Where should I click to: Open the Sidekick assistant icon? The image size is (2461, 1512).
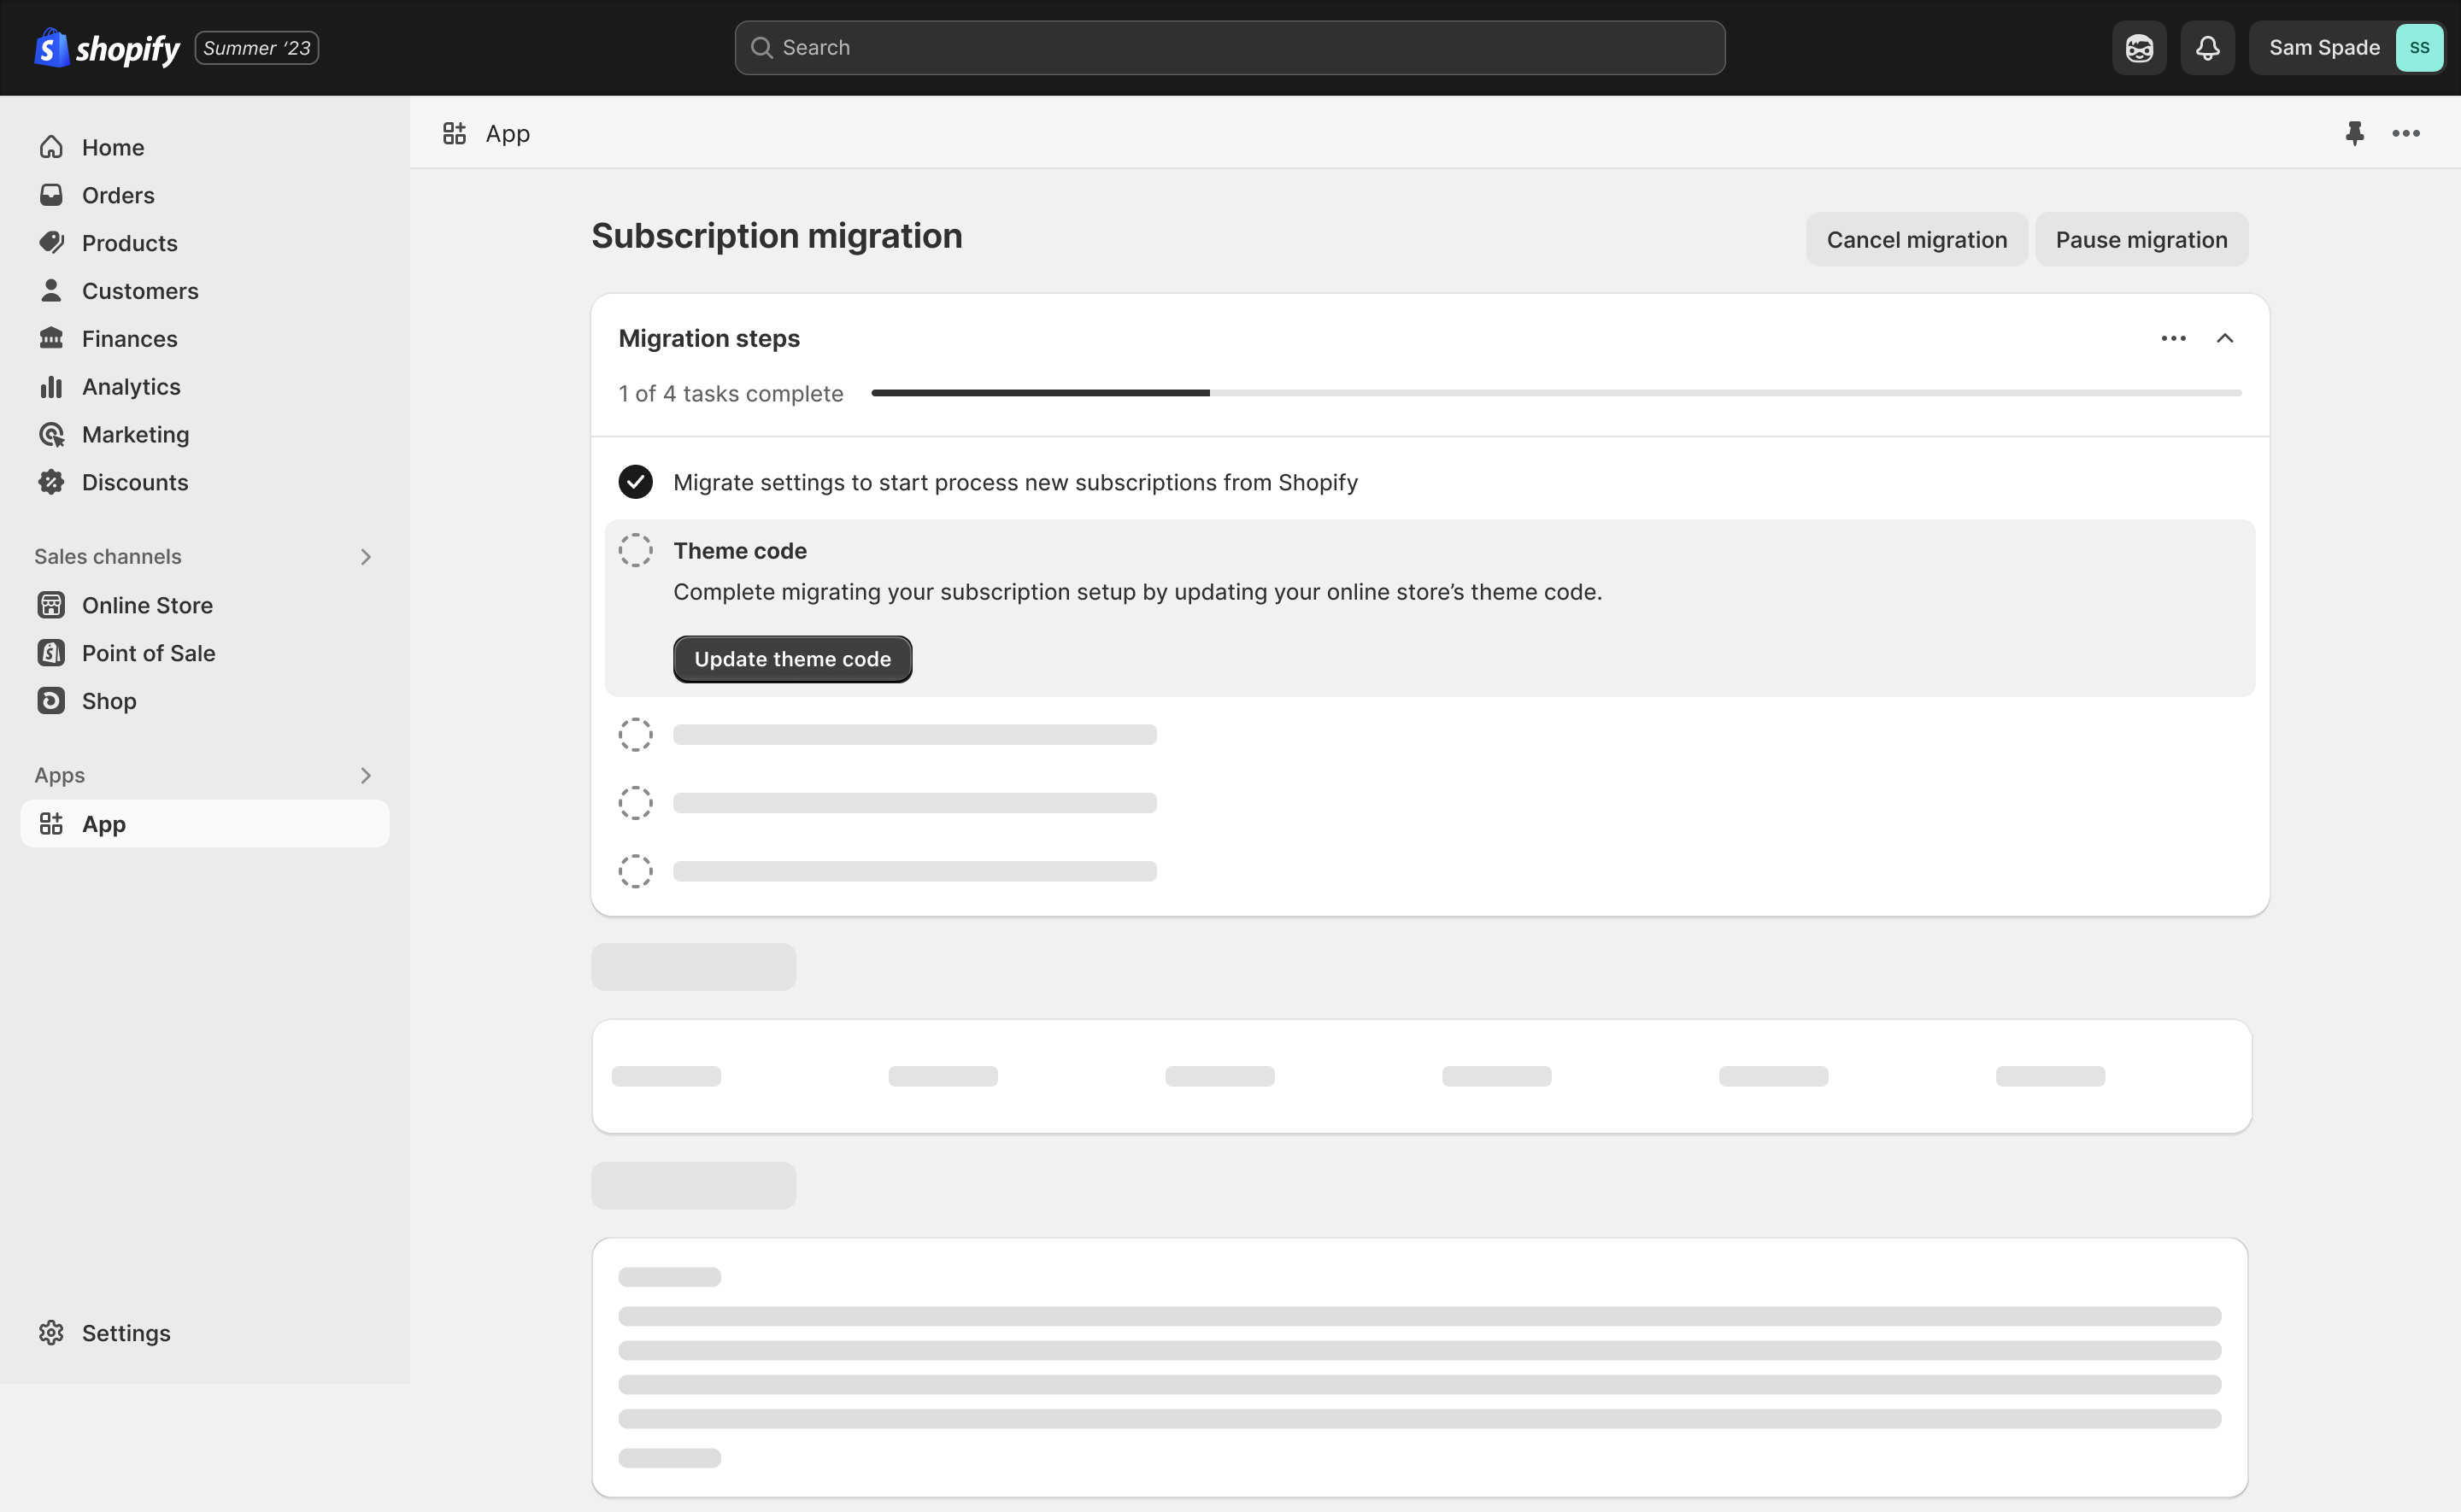[2139, 48]
